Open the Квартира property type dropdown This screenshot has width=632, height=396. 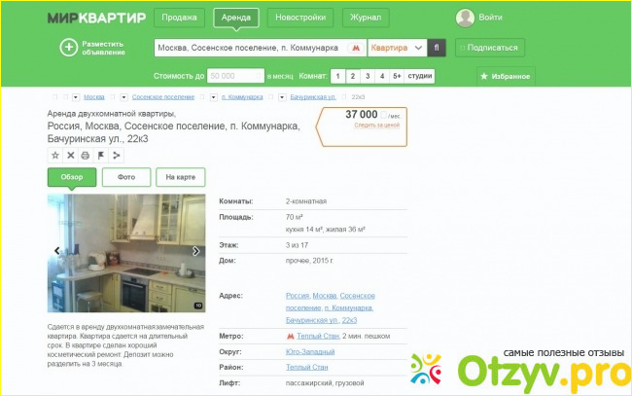pyautogui.click(x=397, y=48)
